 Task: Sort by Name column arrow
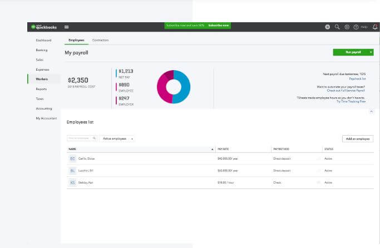click(212, 149)
